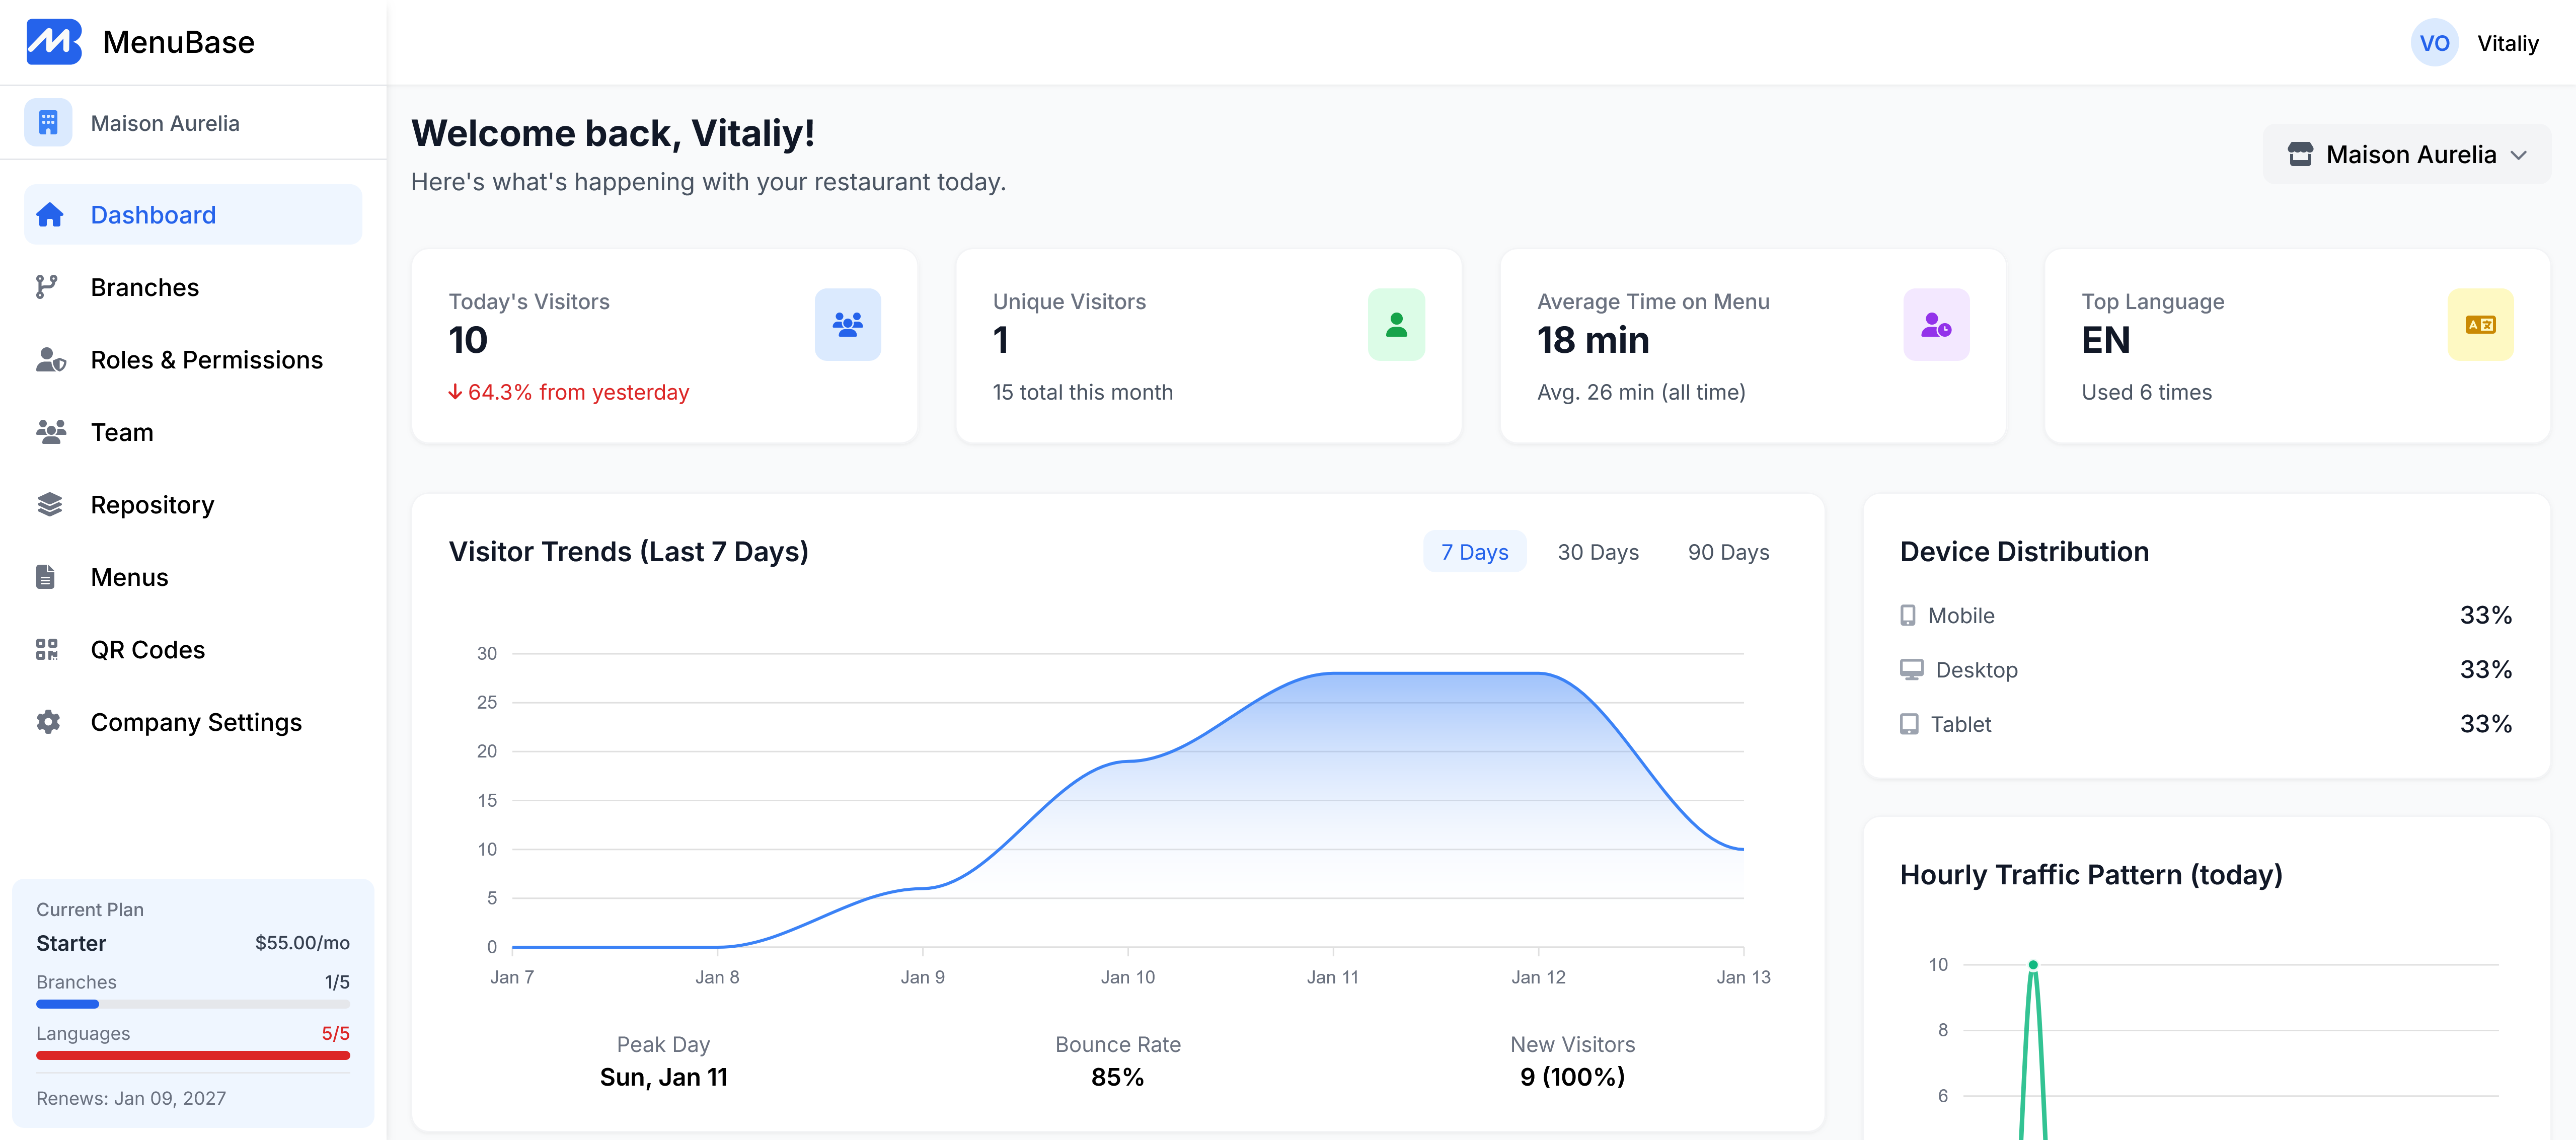Click the Languages usage progress bar
2576x1140 pixels.
point(193,1055)
